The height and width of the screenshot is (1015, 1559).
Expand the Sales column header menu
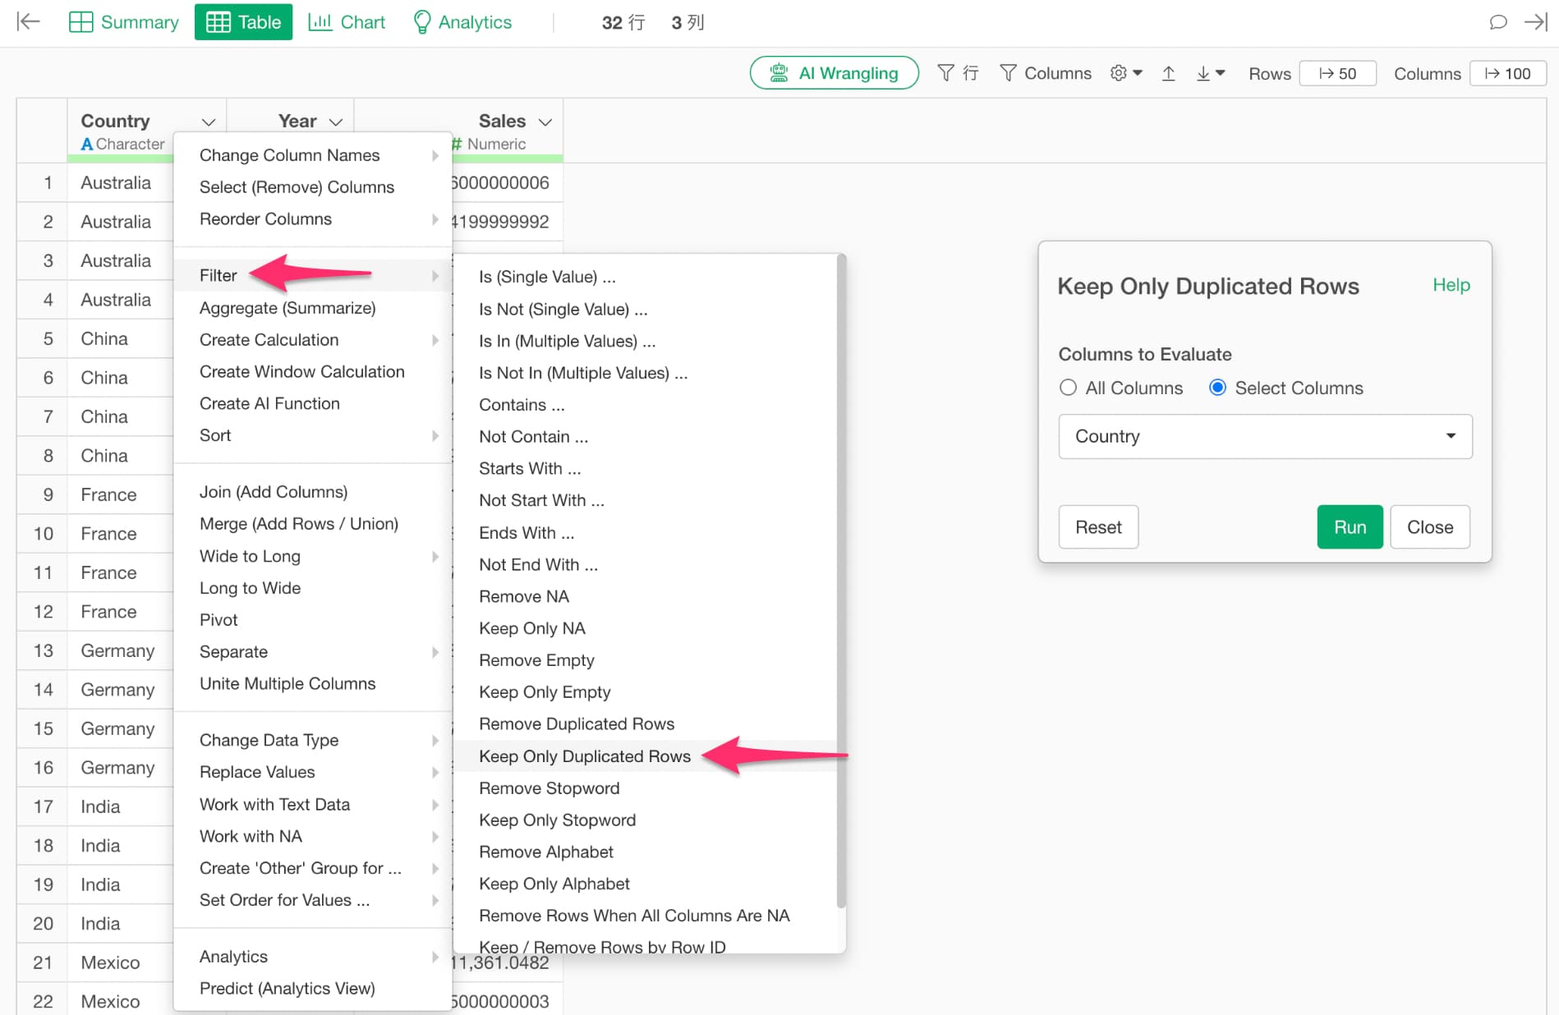click(545, 122)
